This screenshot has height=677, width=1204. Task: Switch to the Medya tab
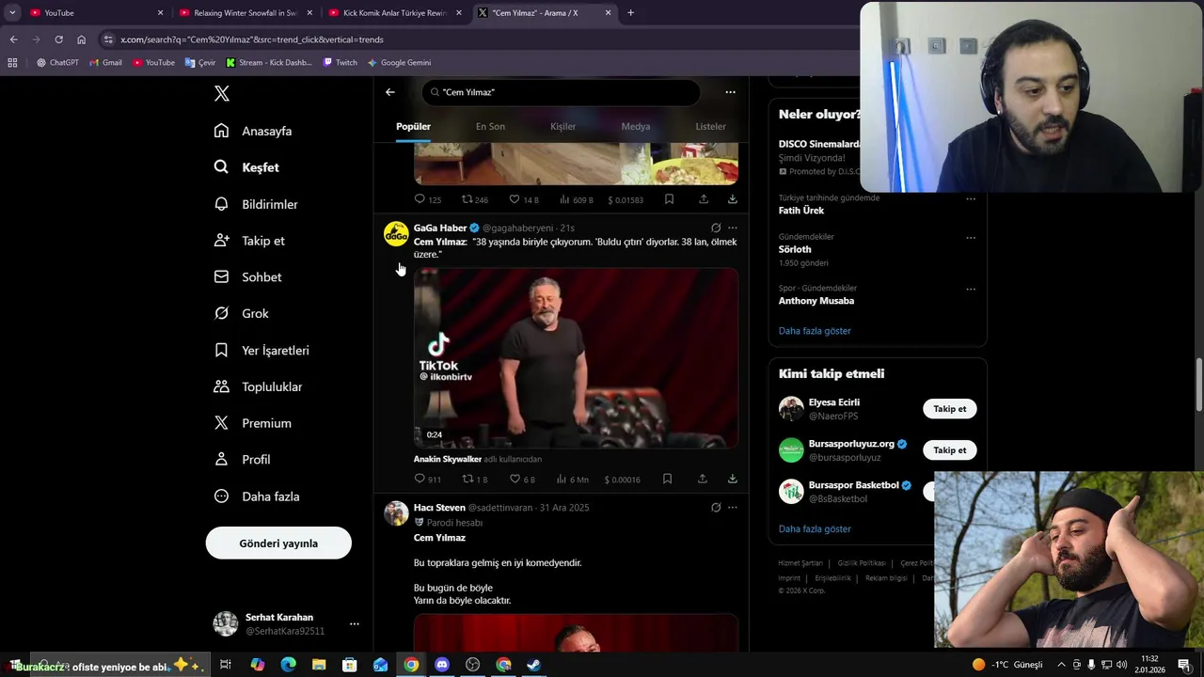(636, 126)
